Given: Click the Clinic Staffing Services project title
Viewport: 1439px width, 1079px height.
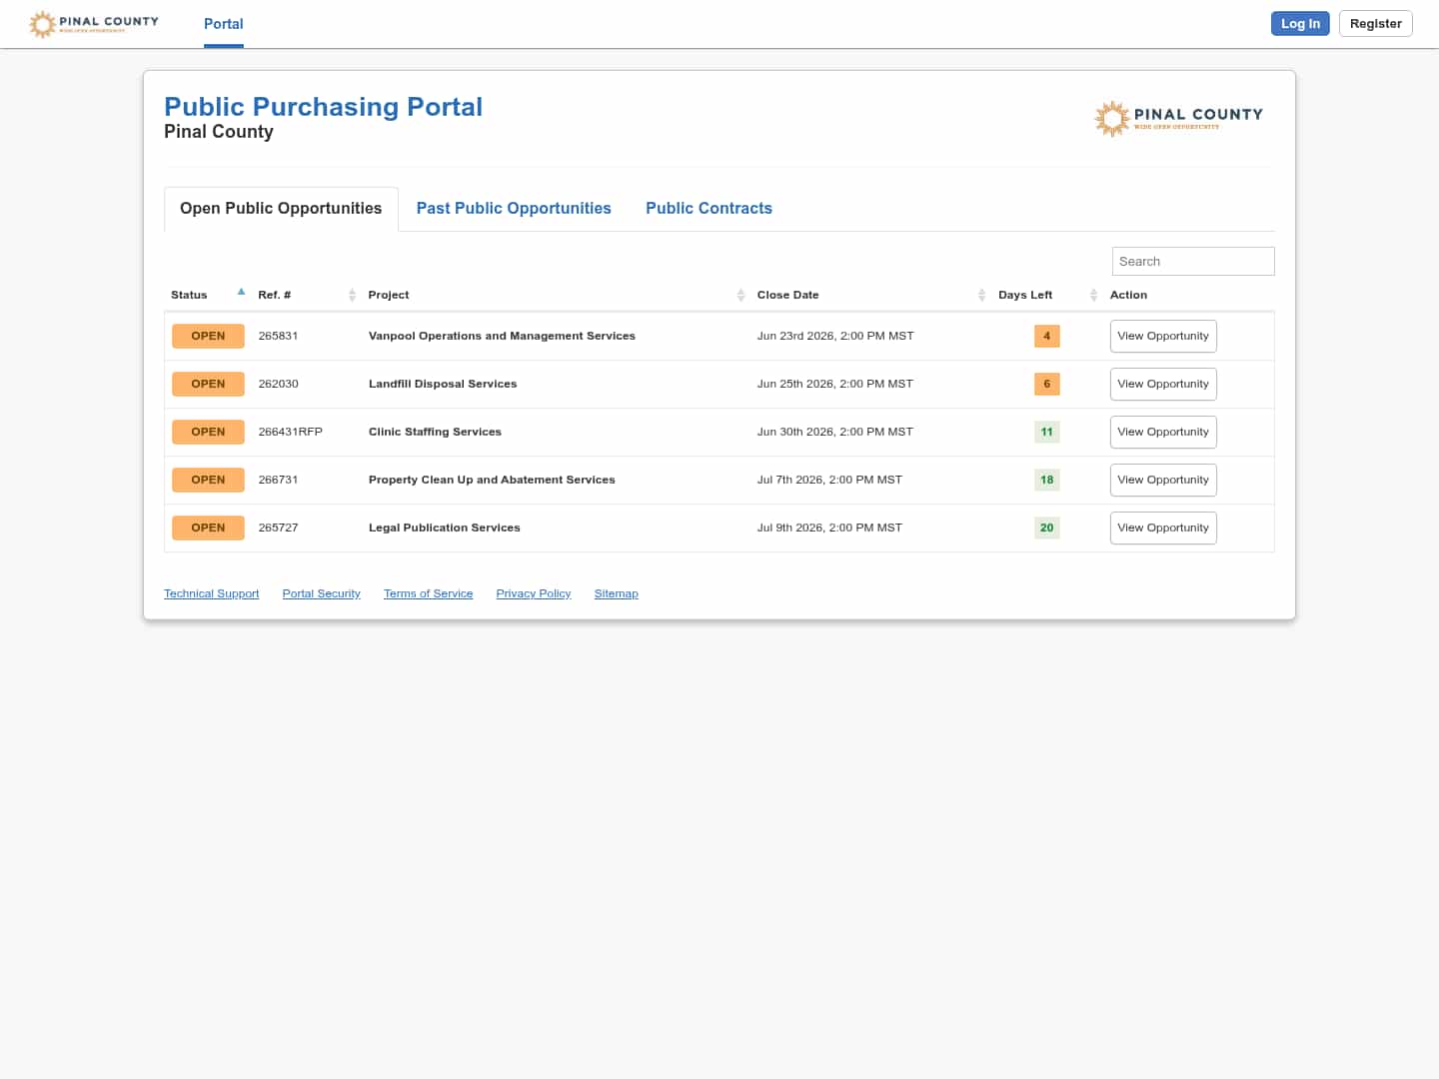Looking at the screenshot, I should [435, 432].
